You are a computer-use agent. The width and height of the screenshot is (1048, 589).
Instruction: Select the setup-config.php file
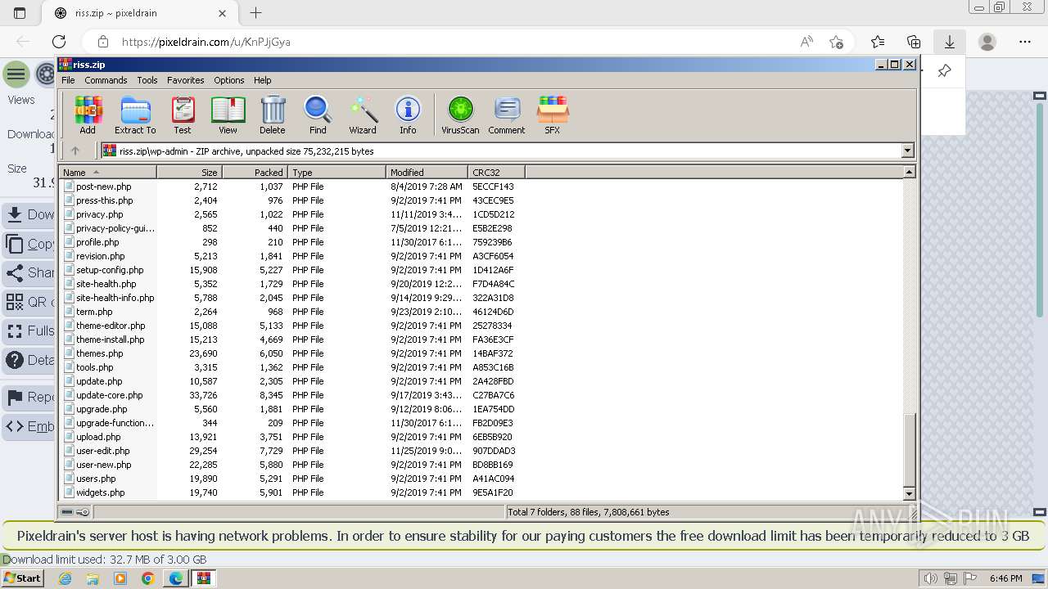tap(110, 270)
